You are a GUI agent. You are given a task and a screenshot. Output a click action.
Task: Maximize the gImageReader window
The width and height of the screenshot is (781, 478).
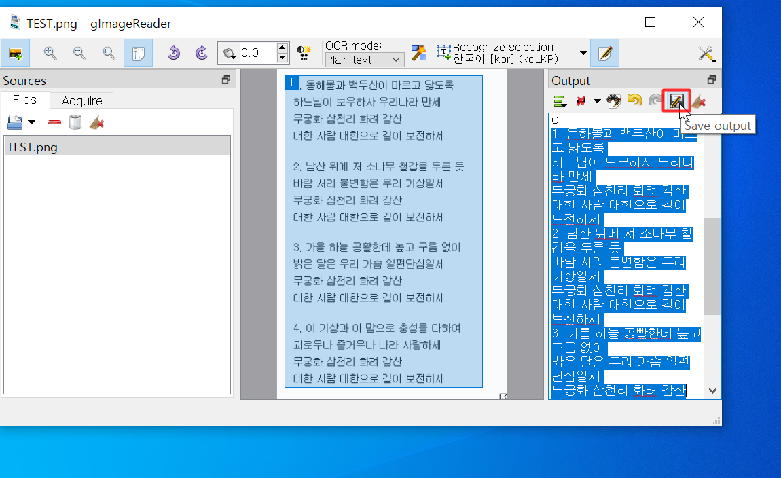650,22
